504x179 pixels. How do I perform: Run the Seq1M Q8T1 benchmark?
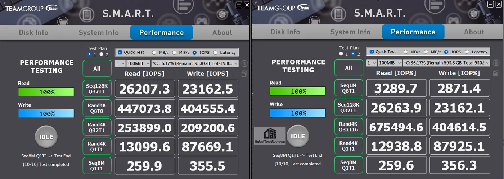(x=348, y=87)
